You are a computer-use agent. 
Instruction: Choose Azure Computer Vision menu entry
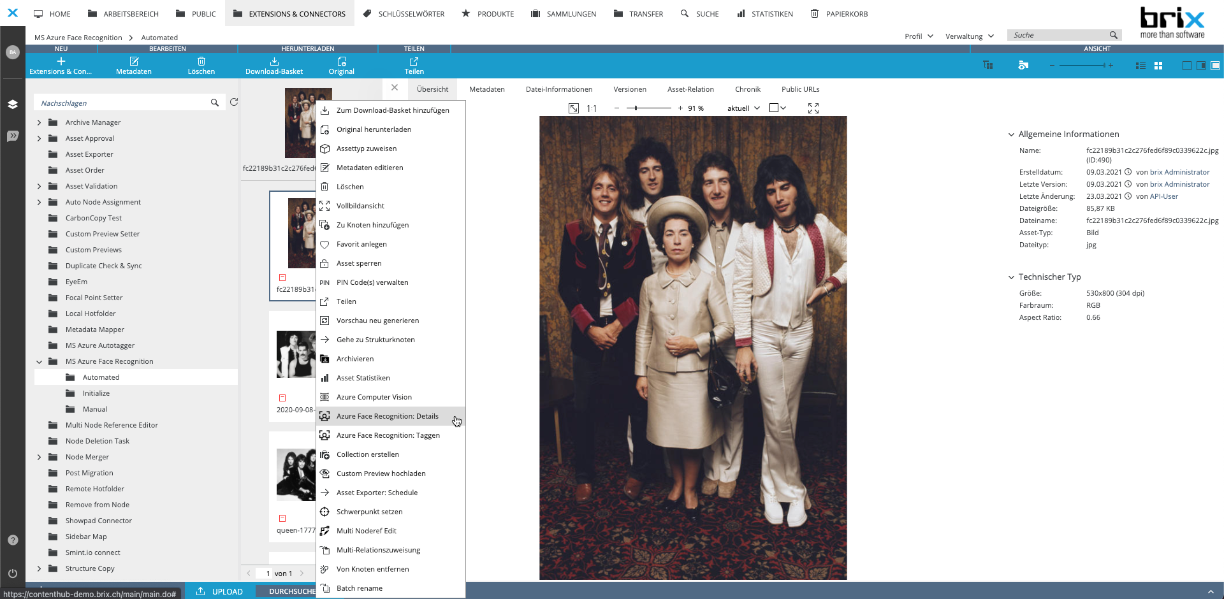tap(391, 397)
